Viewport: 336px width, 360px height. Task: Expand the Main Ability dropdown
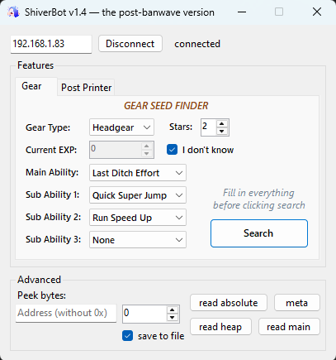click(138, 173)
